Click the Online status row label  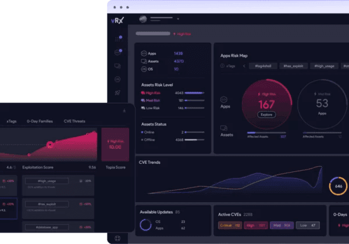click(149, 132)
